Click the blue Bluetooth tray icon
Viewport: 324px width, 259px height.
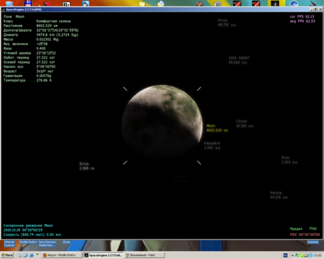(x=310, y=255)
